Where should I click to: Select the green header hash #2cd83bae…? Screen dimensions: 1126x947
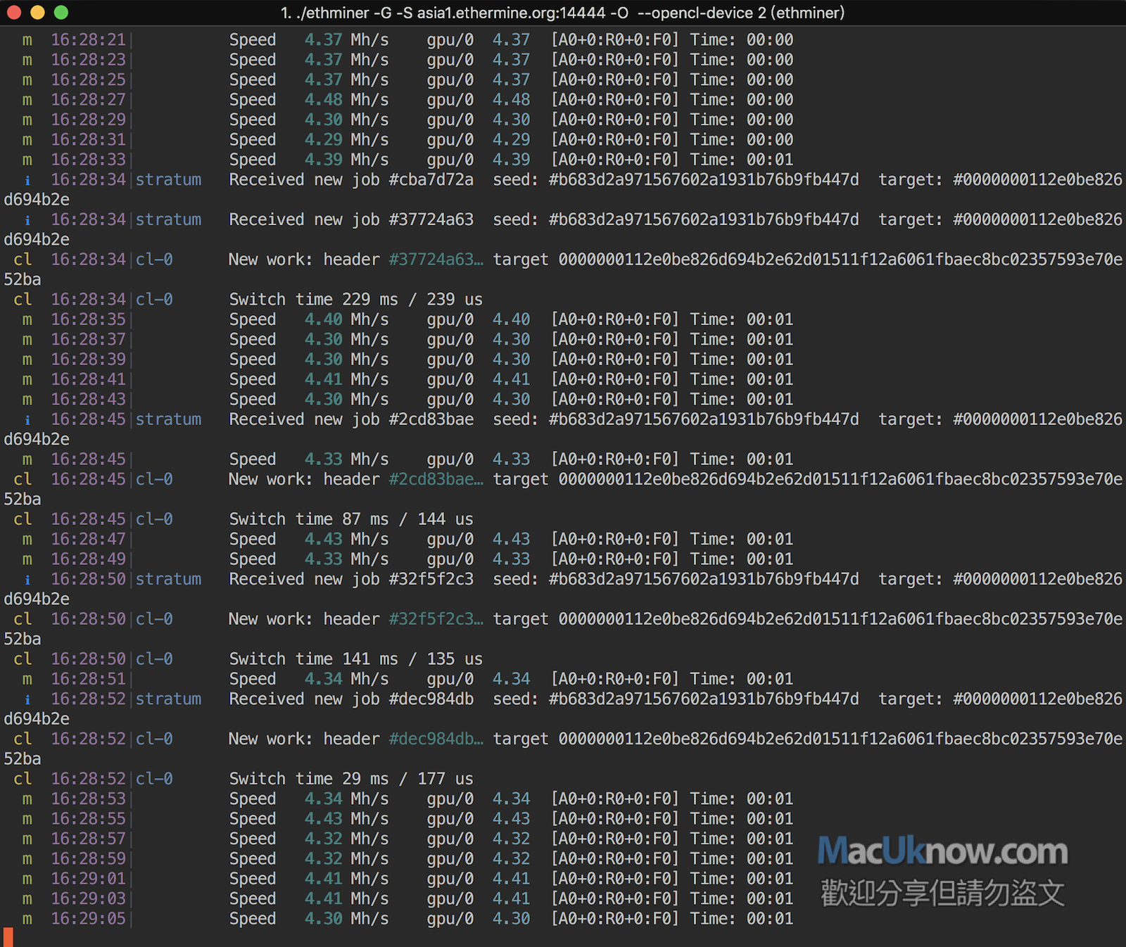(436, 480)
